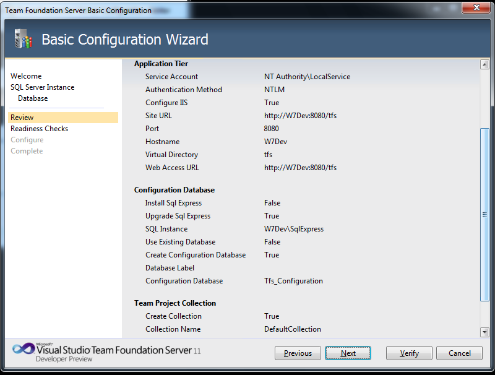Image resolution: width=495 pixels, height=375 pixels.
Task: Select the Database sub-step
Action: [33, 98]
